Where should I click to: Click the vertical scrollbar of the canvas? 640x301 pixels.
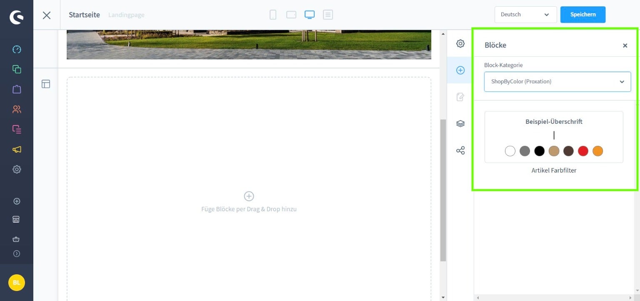point(443,190)
